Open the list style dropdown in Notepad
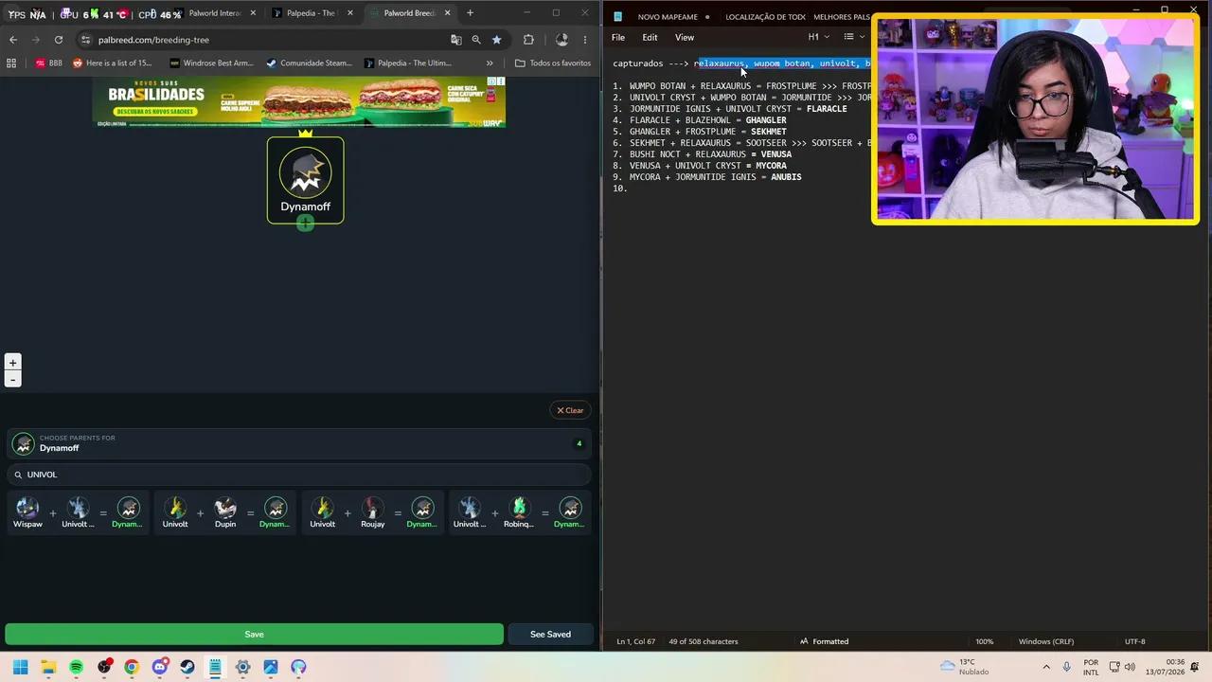Viewport: 1212px width, 682px height. (854, 37)
